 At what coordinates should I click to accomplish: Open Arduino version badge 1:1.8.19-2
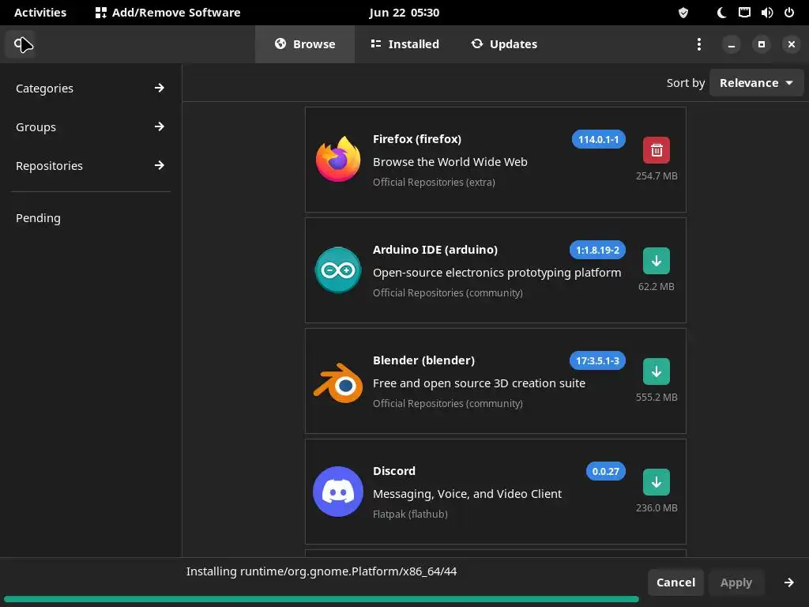(x=597, y=250)
